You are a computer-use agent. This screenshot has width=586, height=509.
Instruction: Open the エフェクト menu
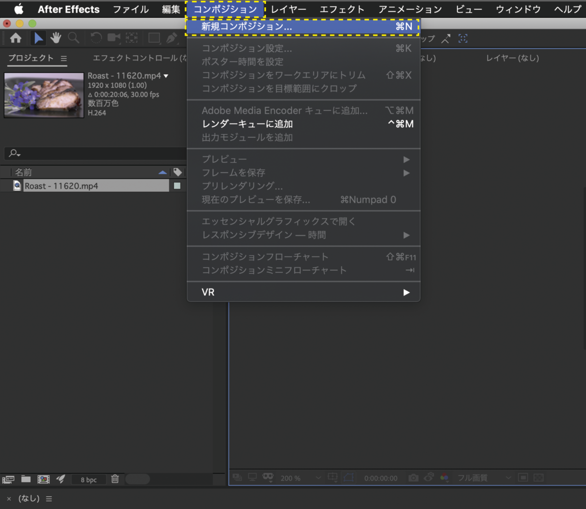coord(342,9)
